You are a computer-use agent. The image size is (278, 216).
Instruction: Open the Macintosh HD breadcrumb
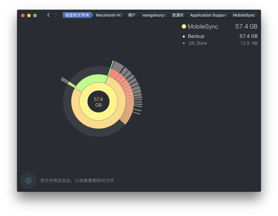click(x=109, y=15)
